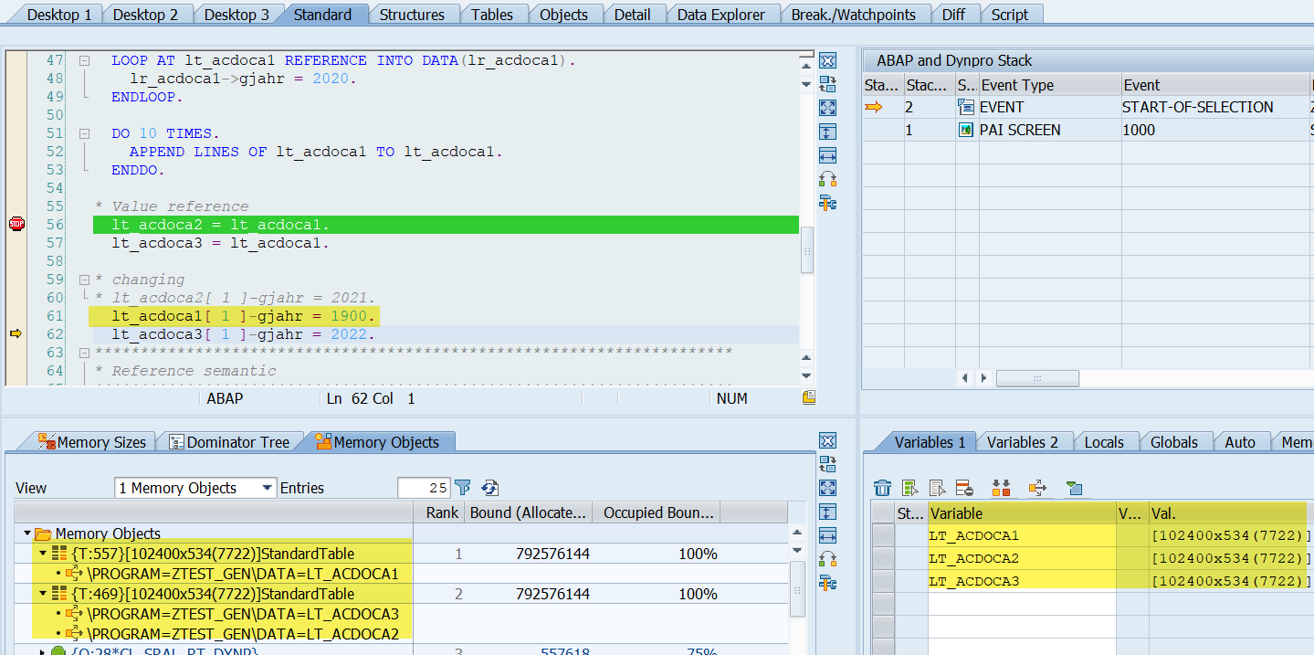
Task: Select the configuration wrench icon in editor toolbar
Action: pyautogui.click(x=827, y=203)
